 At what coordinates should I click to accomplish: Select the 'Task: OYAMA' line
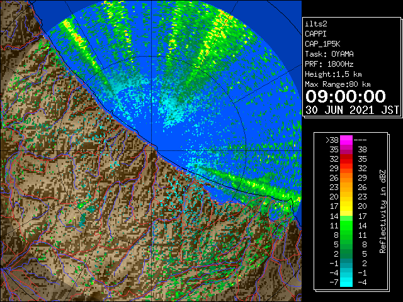point(329,54)
